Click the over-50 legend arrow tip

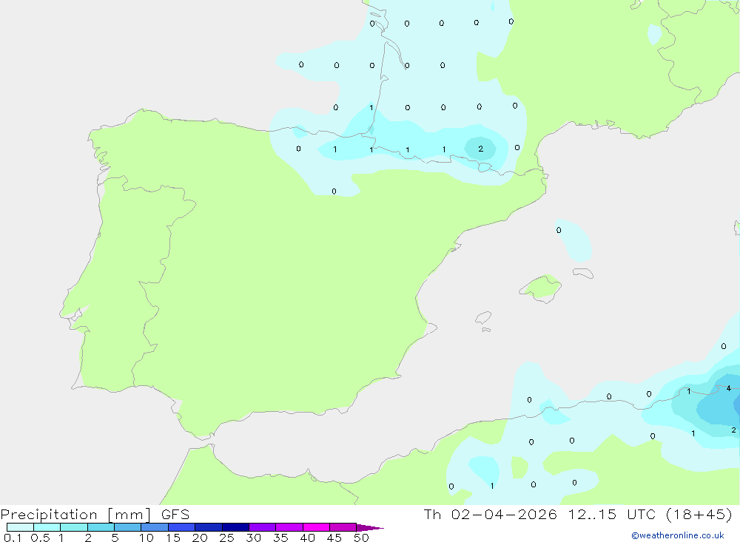coord(371,527)
